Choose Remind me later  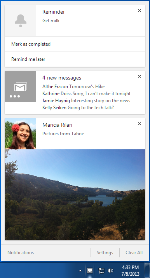pos(75,59)
